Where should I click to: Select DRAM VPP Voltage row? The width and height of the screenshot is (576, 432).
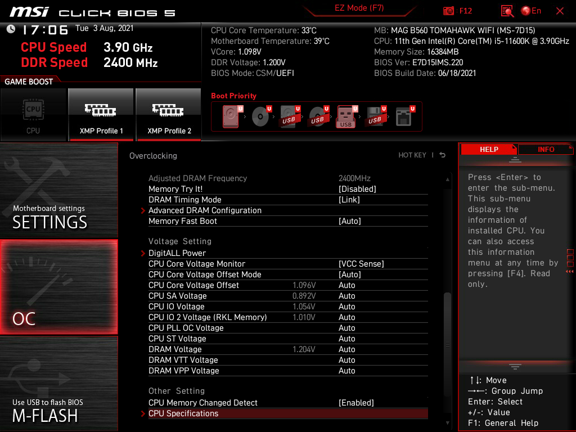pyautogui.click(x=288, y=371)
